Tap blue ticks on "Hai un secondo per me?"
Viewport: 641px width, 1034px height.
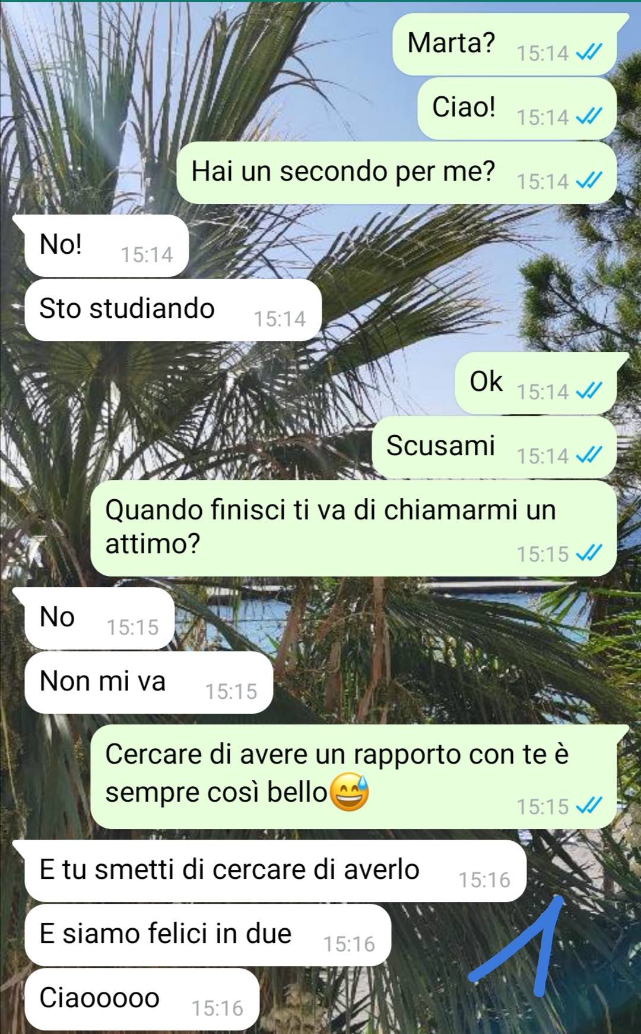tap(589, 181)
